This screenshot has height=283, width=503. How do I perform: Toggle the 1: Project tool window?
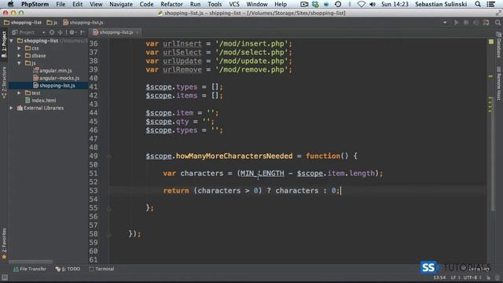(4, 44)
